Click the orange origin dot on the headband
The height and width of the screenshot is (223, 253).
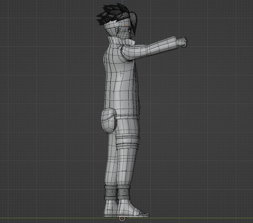click(126, 25)
